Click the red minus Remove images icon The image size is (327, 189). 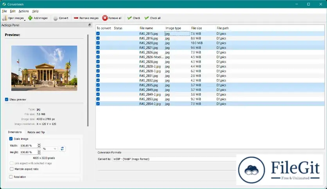click(76, 18)
